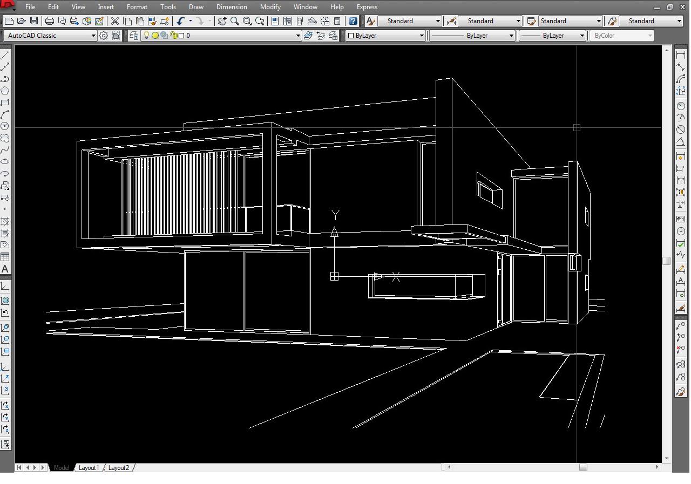Screen dimensions: 691x484
Task: Select the Hatch tool
Action: pyautogui.click(x=5, y=221)
